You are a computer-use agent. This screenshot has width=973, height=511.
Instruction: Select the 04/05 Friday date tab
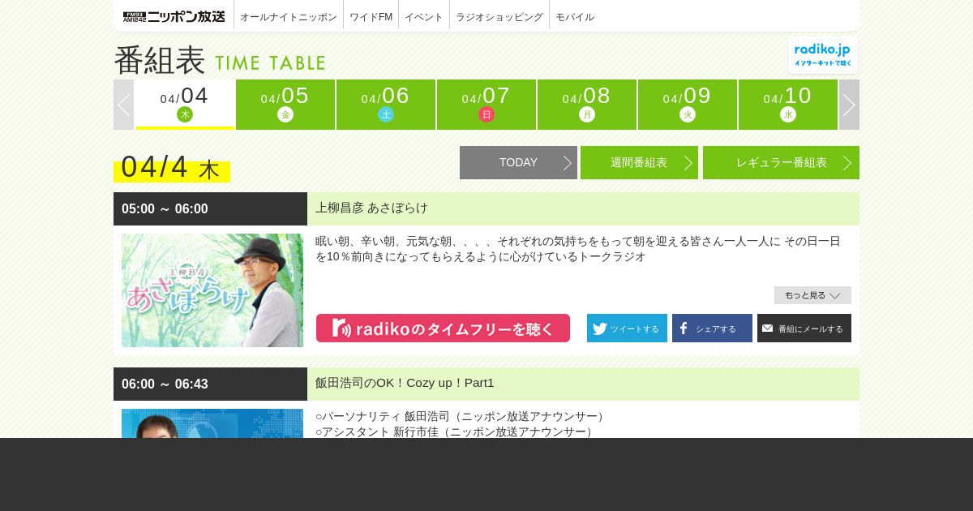[x=285, y=105]
